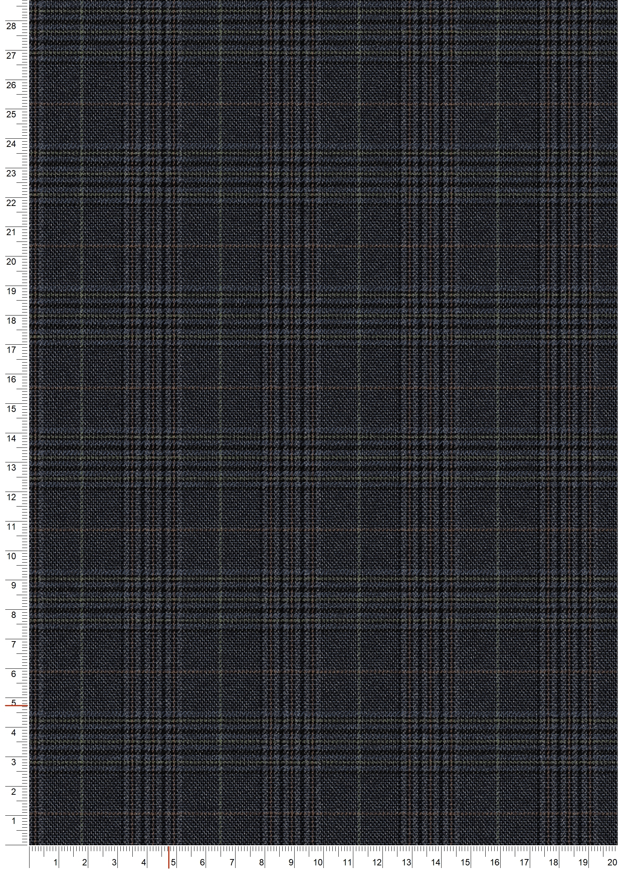This screenshot has height=874, width=618.
Task: Select the 3 label on the vertical ruler
Action: point(14,762)
